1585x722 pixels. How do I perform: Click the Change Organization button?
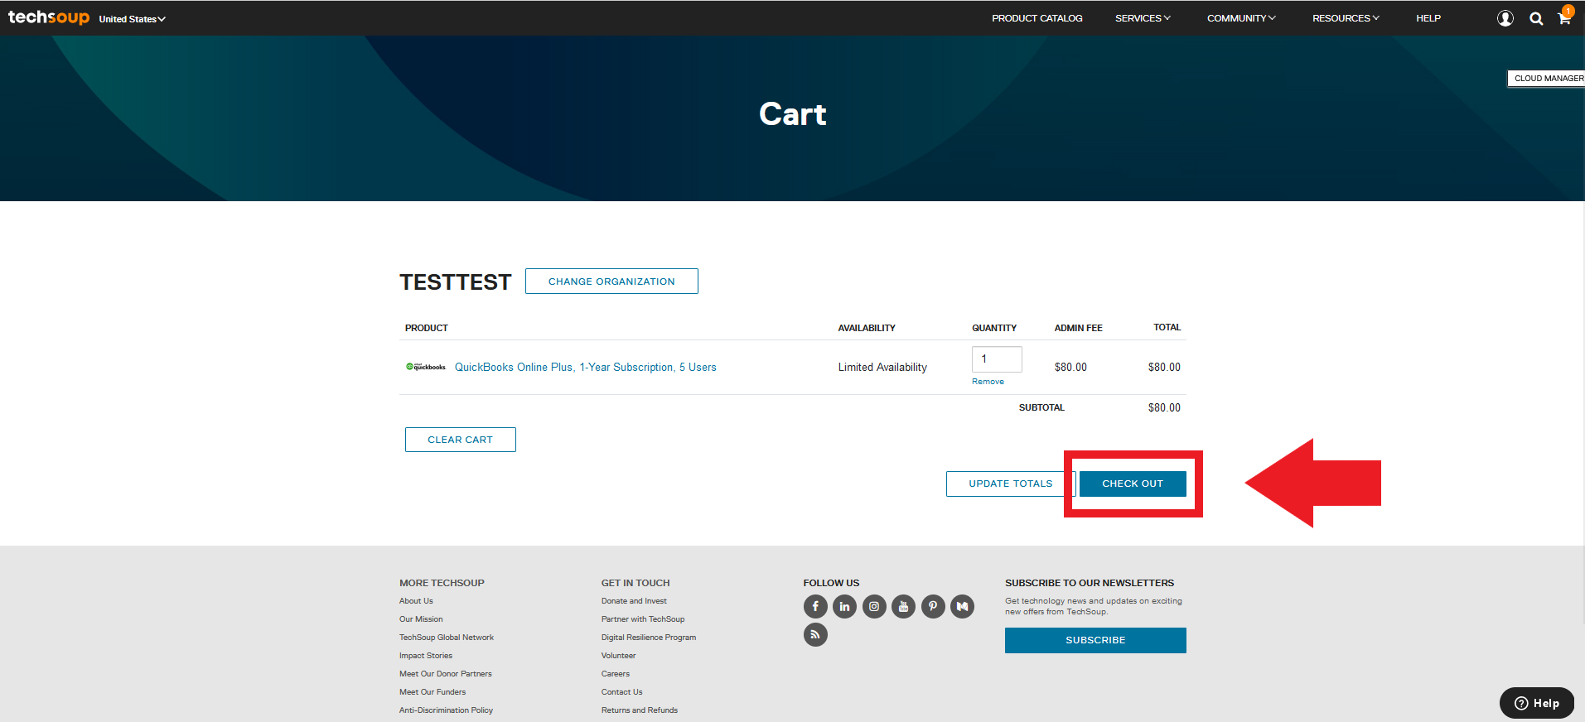611,282
